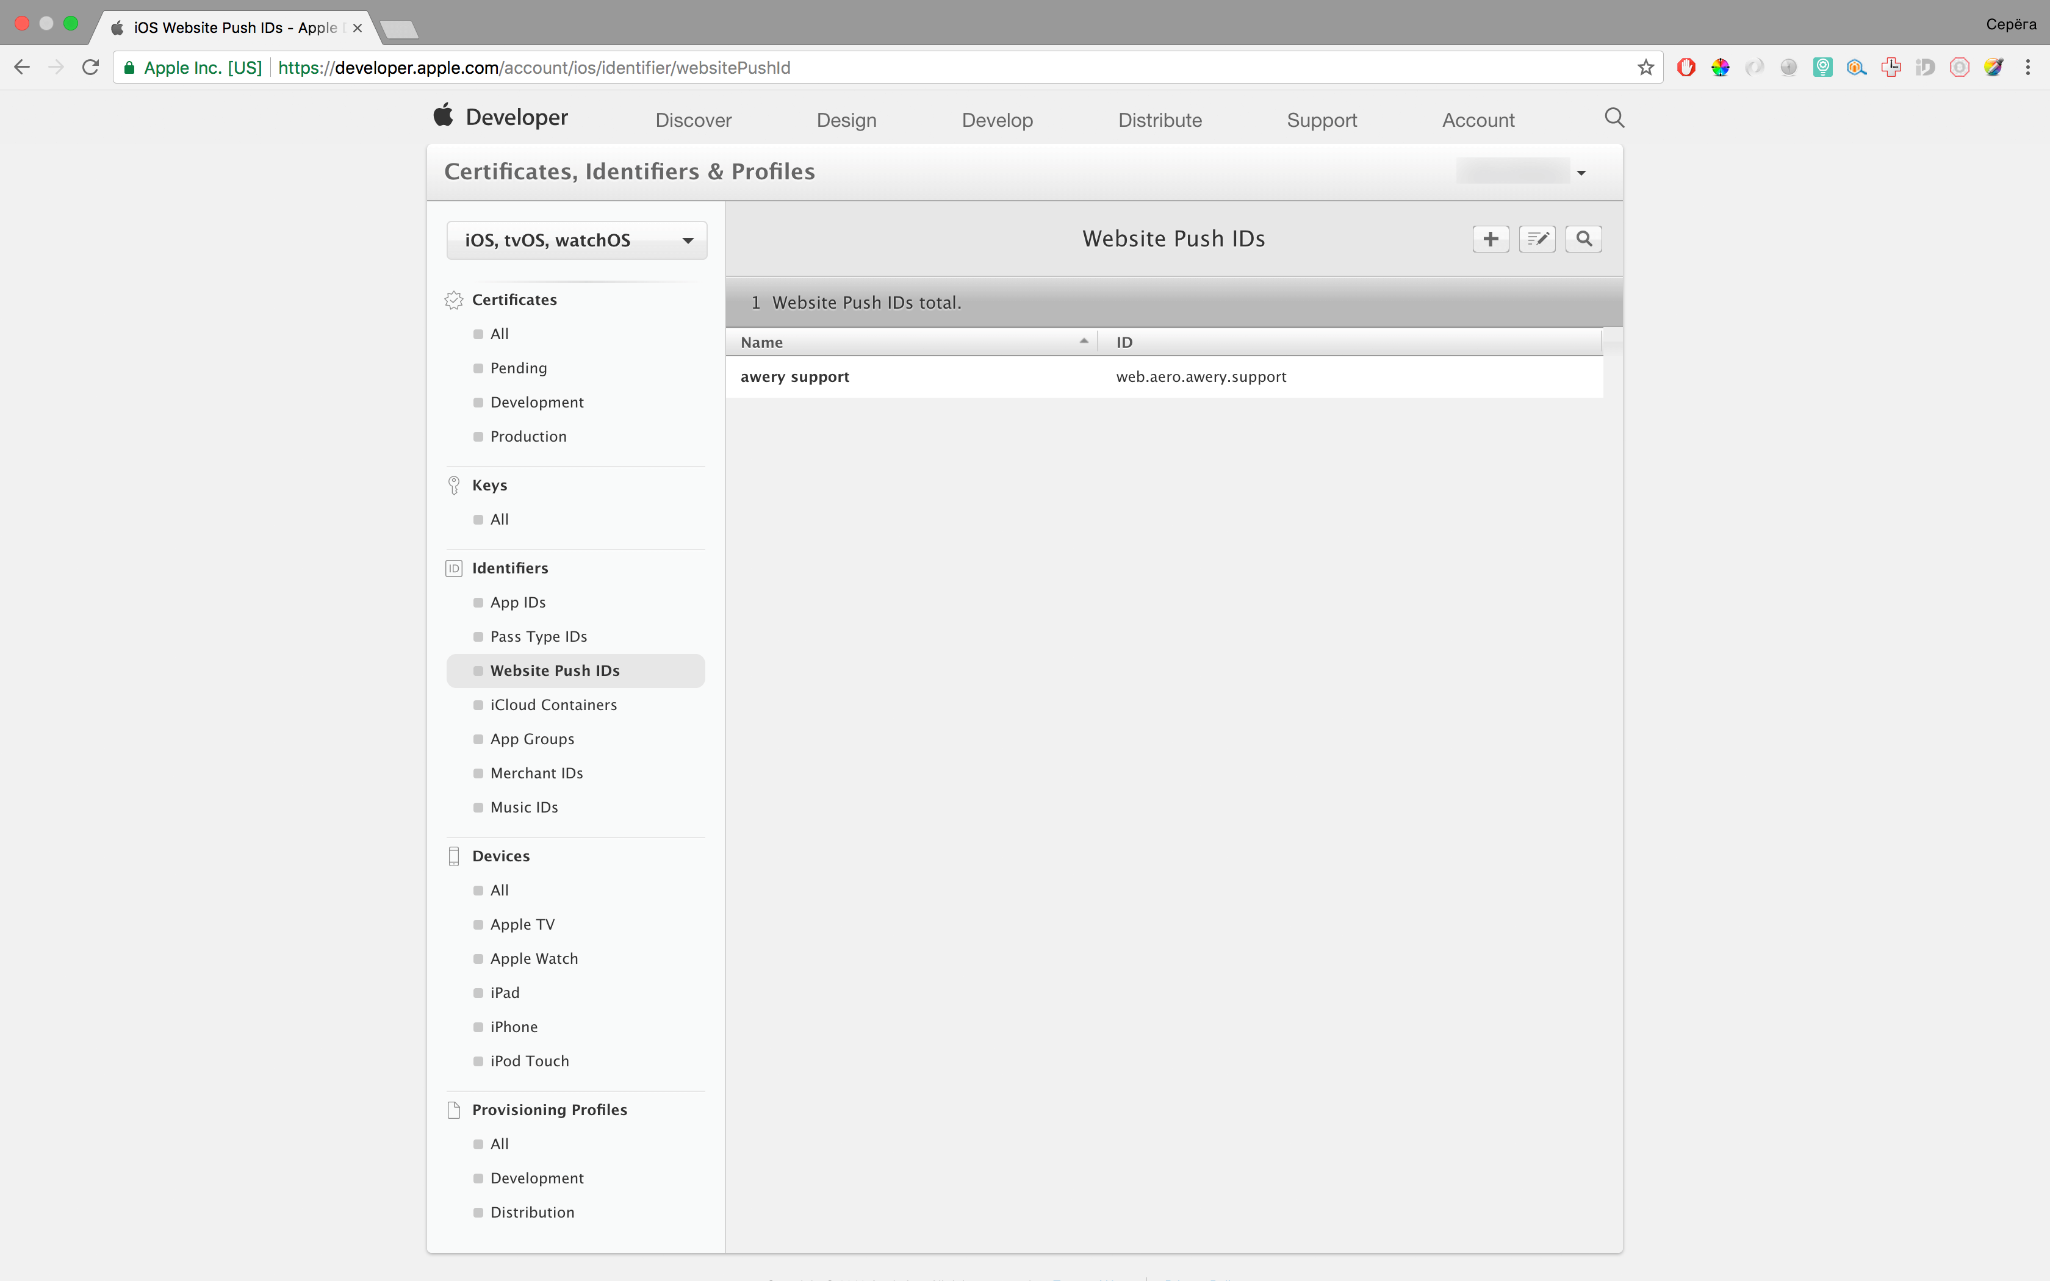The height and width of the screenshot is (1281, 2050).
Task: Click the edit list pencil icon
Action: point(1537,239)
